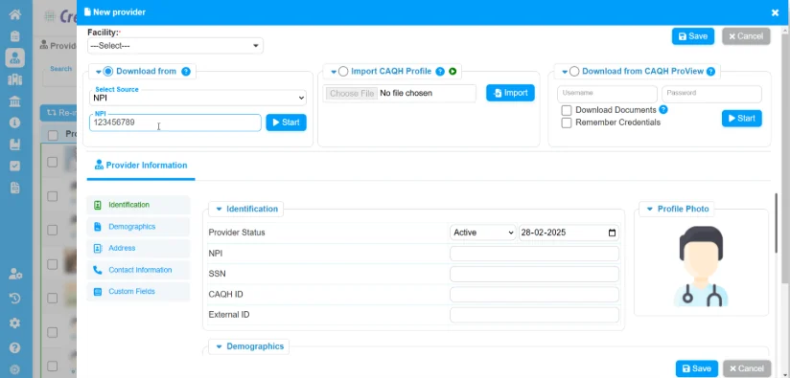Open the buildings icon in left sidebar
Screen dimensions: 790x378
coord(14,79)
